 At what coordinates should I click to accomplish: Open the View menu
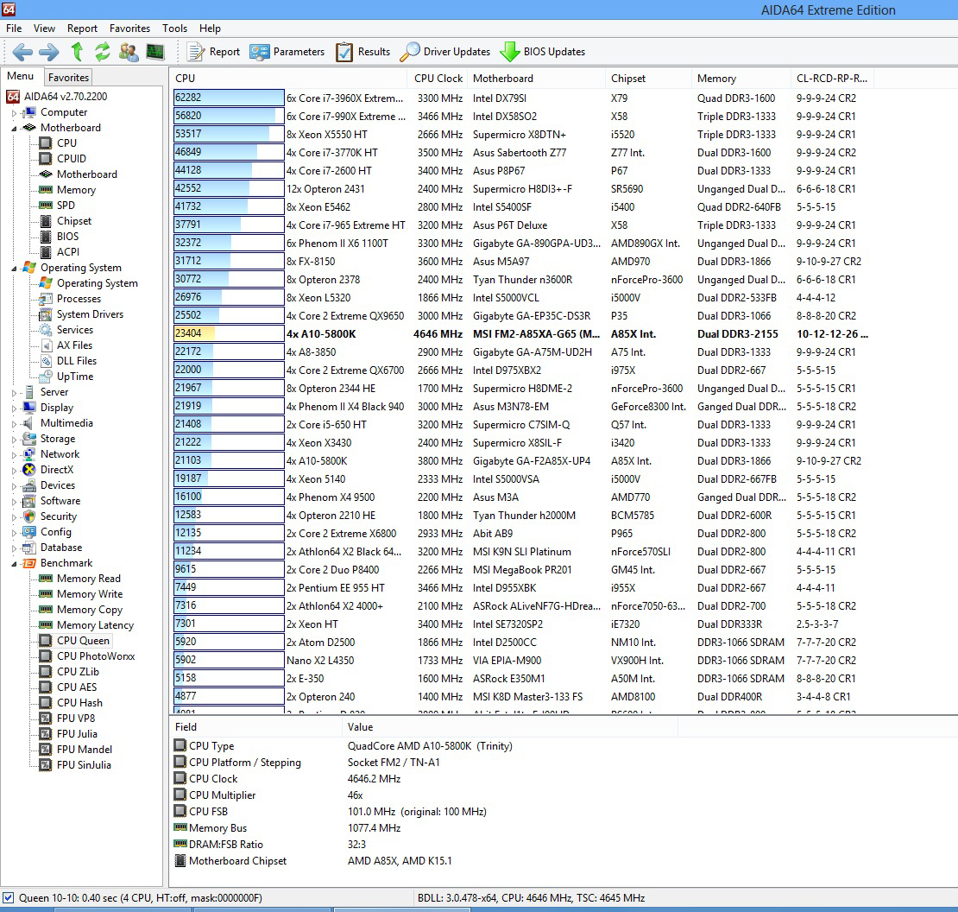click(x=44, y=28)
